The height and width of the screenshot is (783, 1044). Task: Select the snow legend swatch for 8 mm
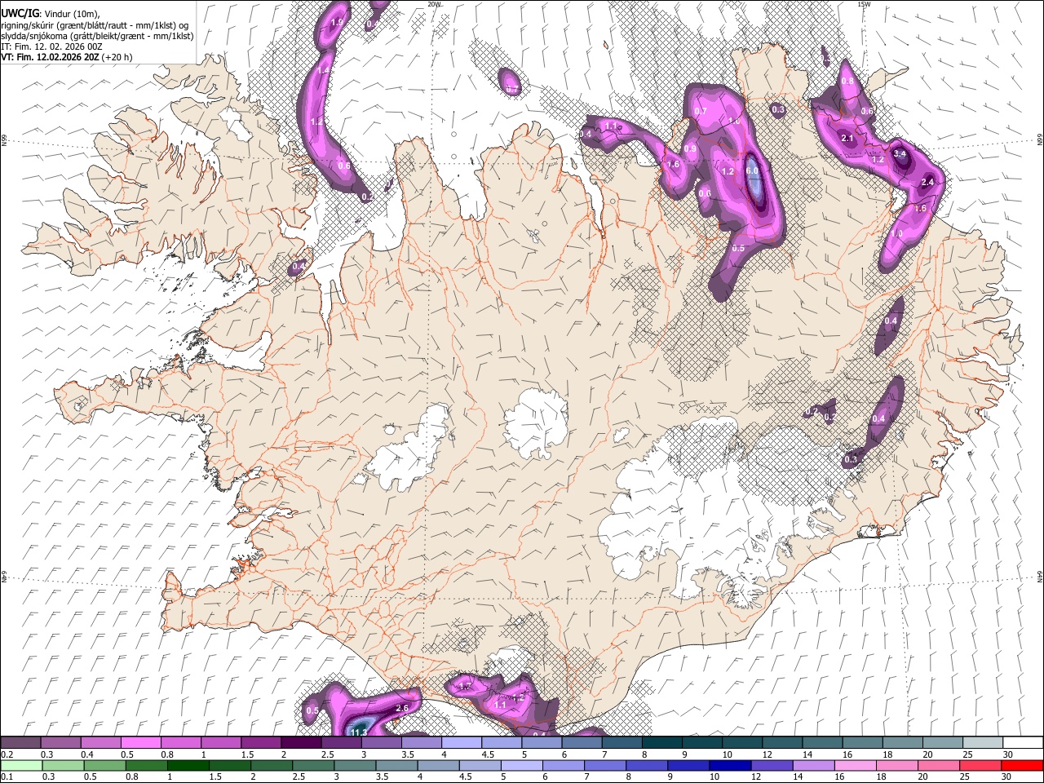(662, 742)
